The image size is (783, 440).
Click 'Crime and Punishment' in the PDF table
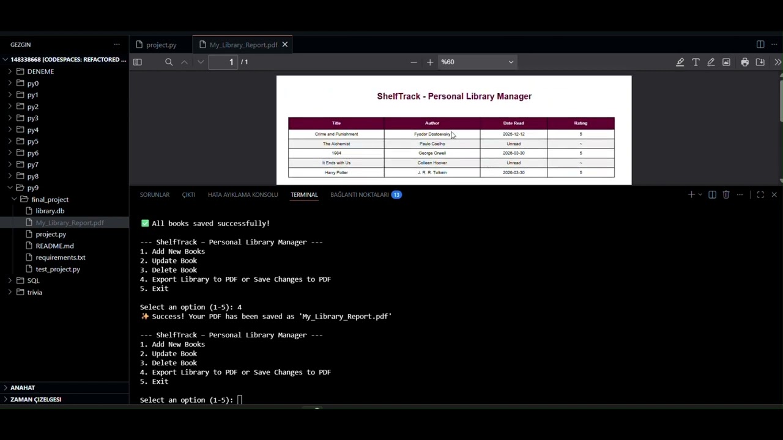tap(336, 134)
